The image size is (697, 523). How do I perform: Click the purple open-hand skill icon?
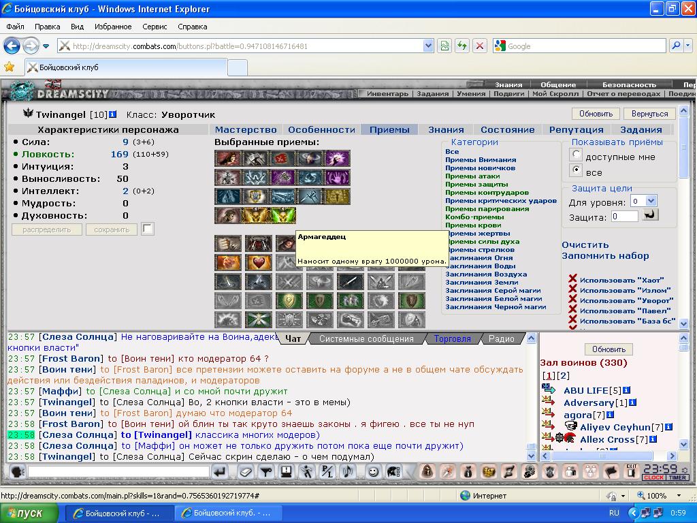[338, 178]
